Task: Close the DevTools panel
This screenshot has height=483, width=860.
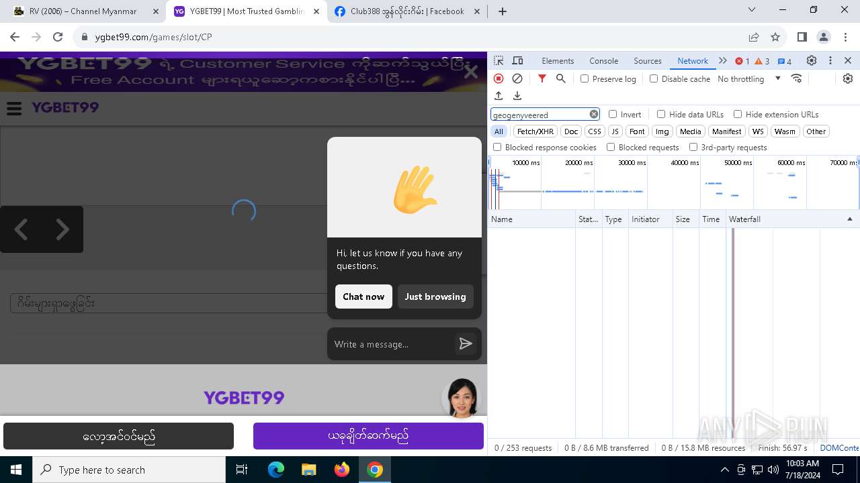Action: pyautogui.click(x=848, y=60)
